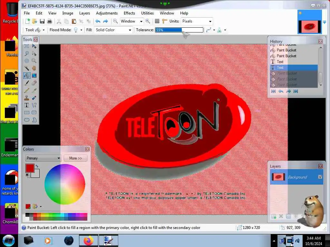This screenshot has width=330, height=247.
Task: Select the Rectangle shape tool
Action: point(27,113)
